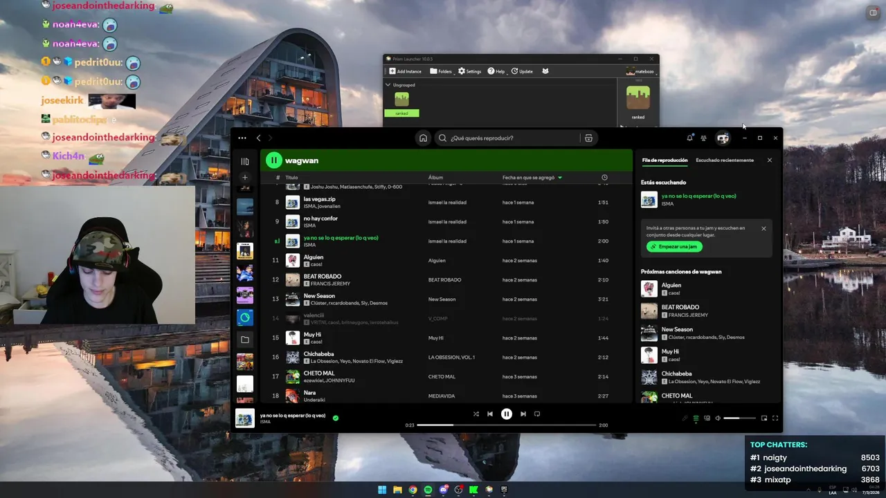Open the friend activity icon

tap(703, 138)
